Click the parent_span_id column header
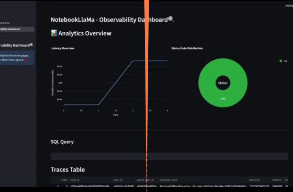Screen dimensions: 293x192 (x=145, y=180)
